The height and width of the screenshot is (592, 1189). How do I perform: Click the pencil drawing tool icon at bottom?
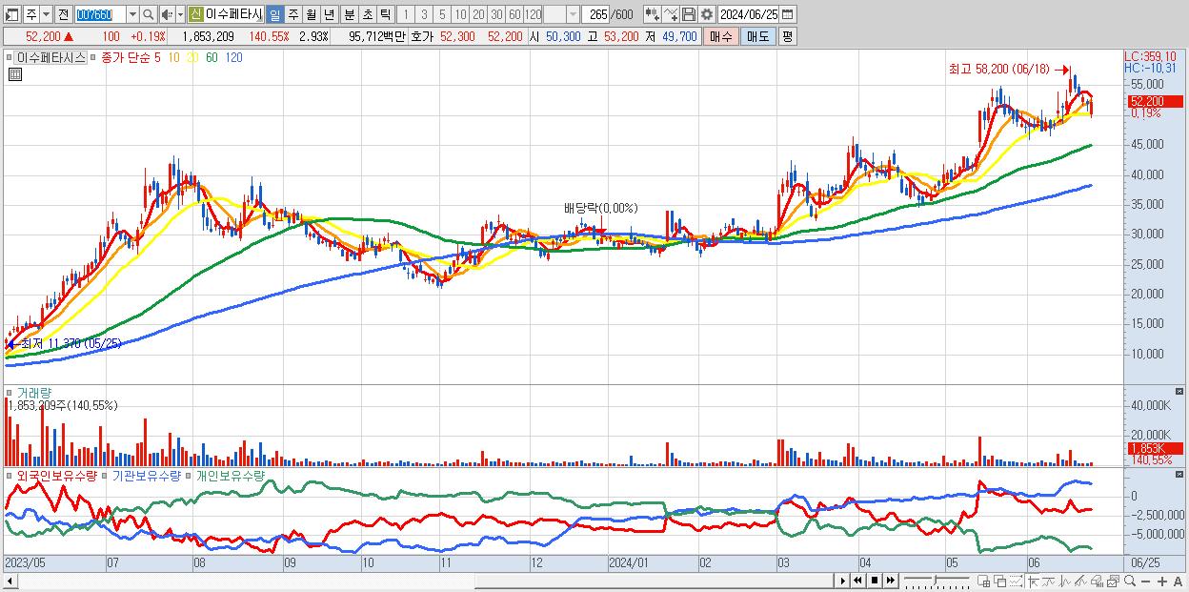[1080, 581]
